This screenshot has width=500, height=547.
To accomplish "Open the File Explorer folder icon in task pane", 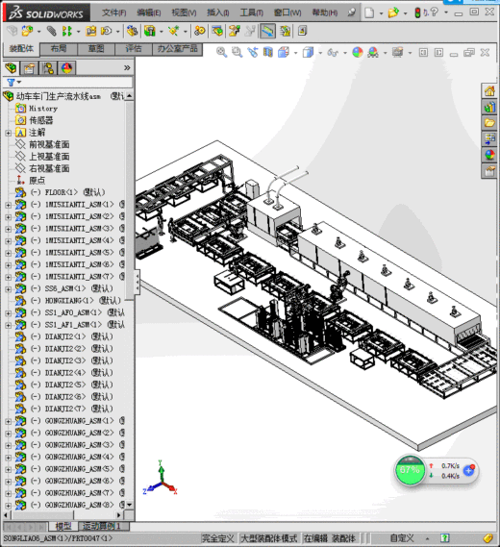I will [x=489, y=123].
